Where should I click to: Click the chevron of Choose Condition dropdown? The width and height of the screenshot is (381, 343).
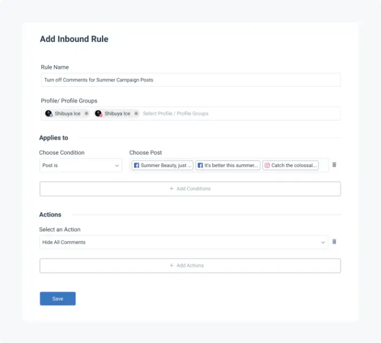pos(117,166)
